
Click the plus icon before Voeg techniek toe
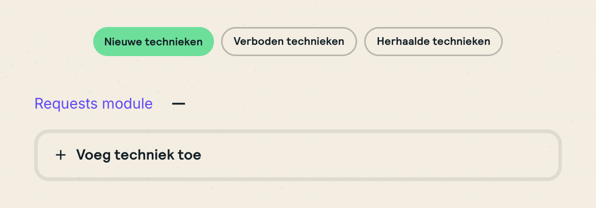point(61,155)
